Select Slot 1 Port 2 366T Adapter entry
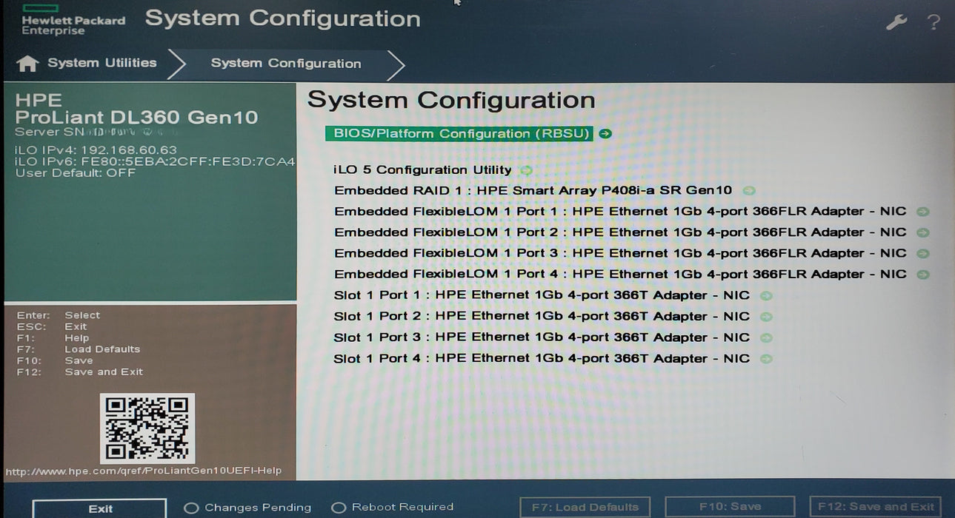This screenshot has height=518, width=955. point(542,317)
